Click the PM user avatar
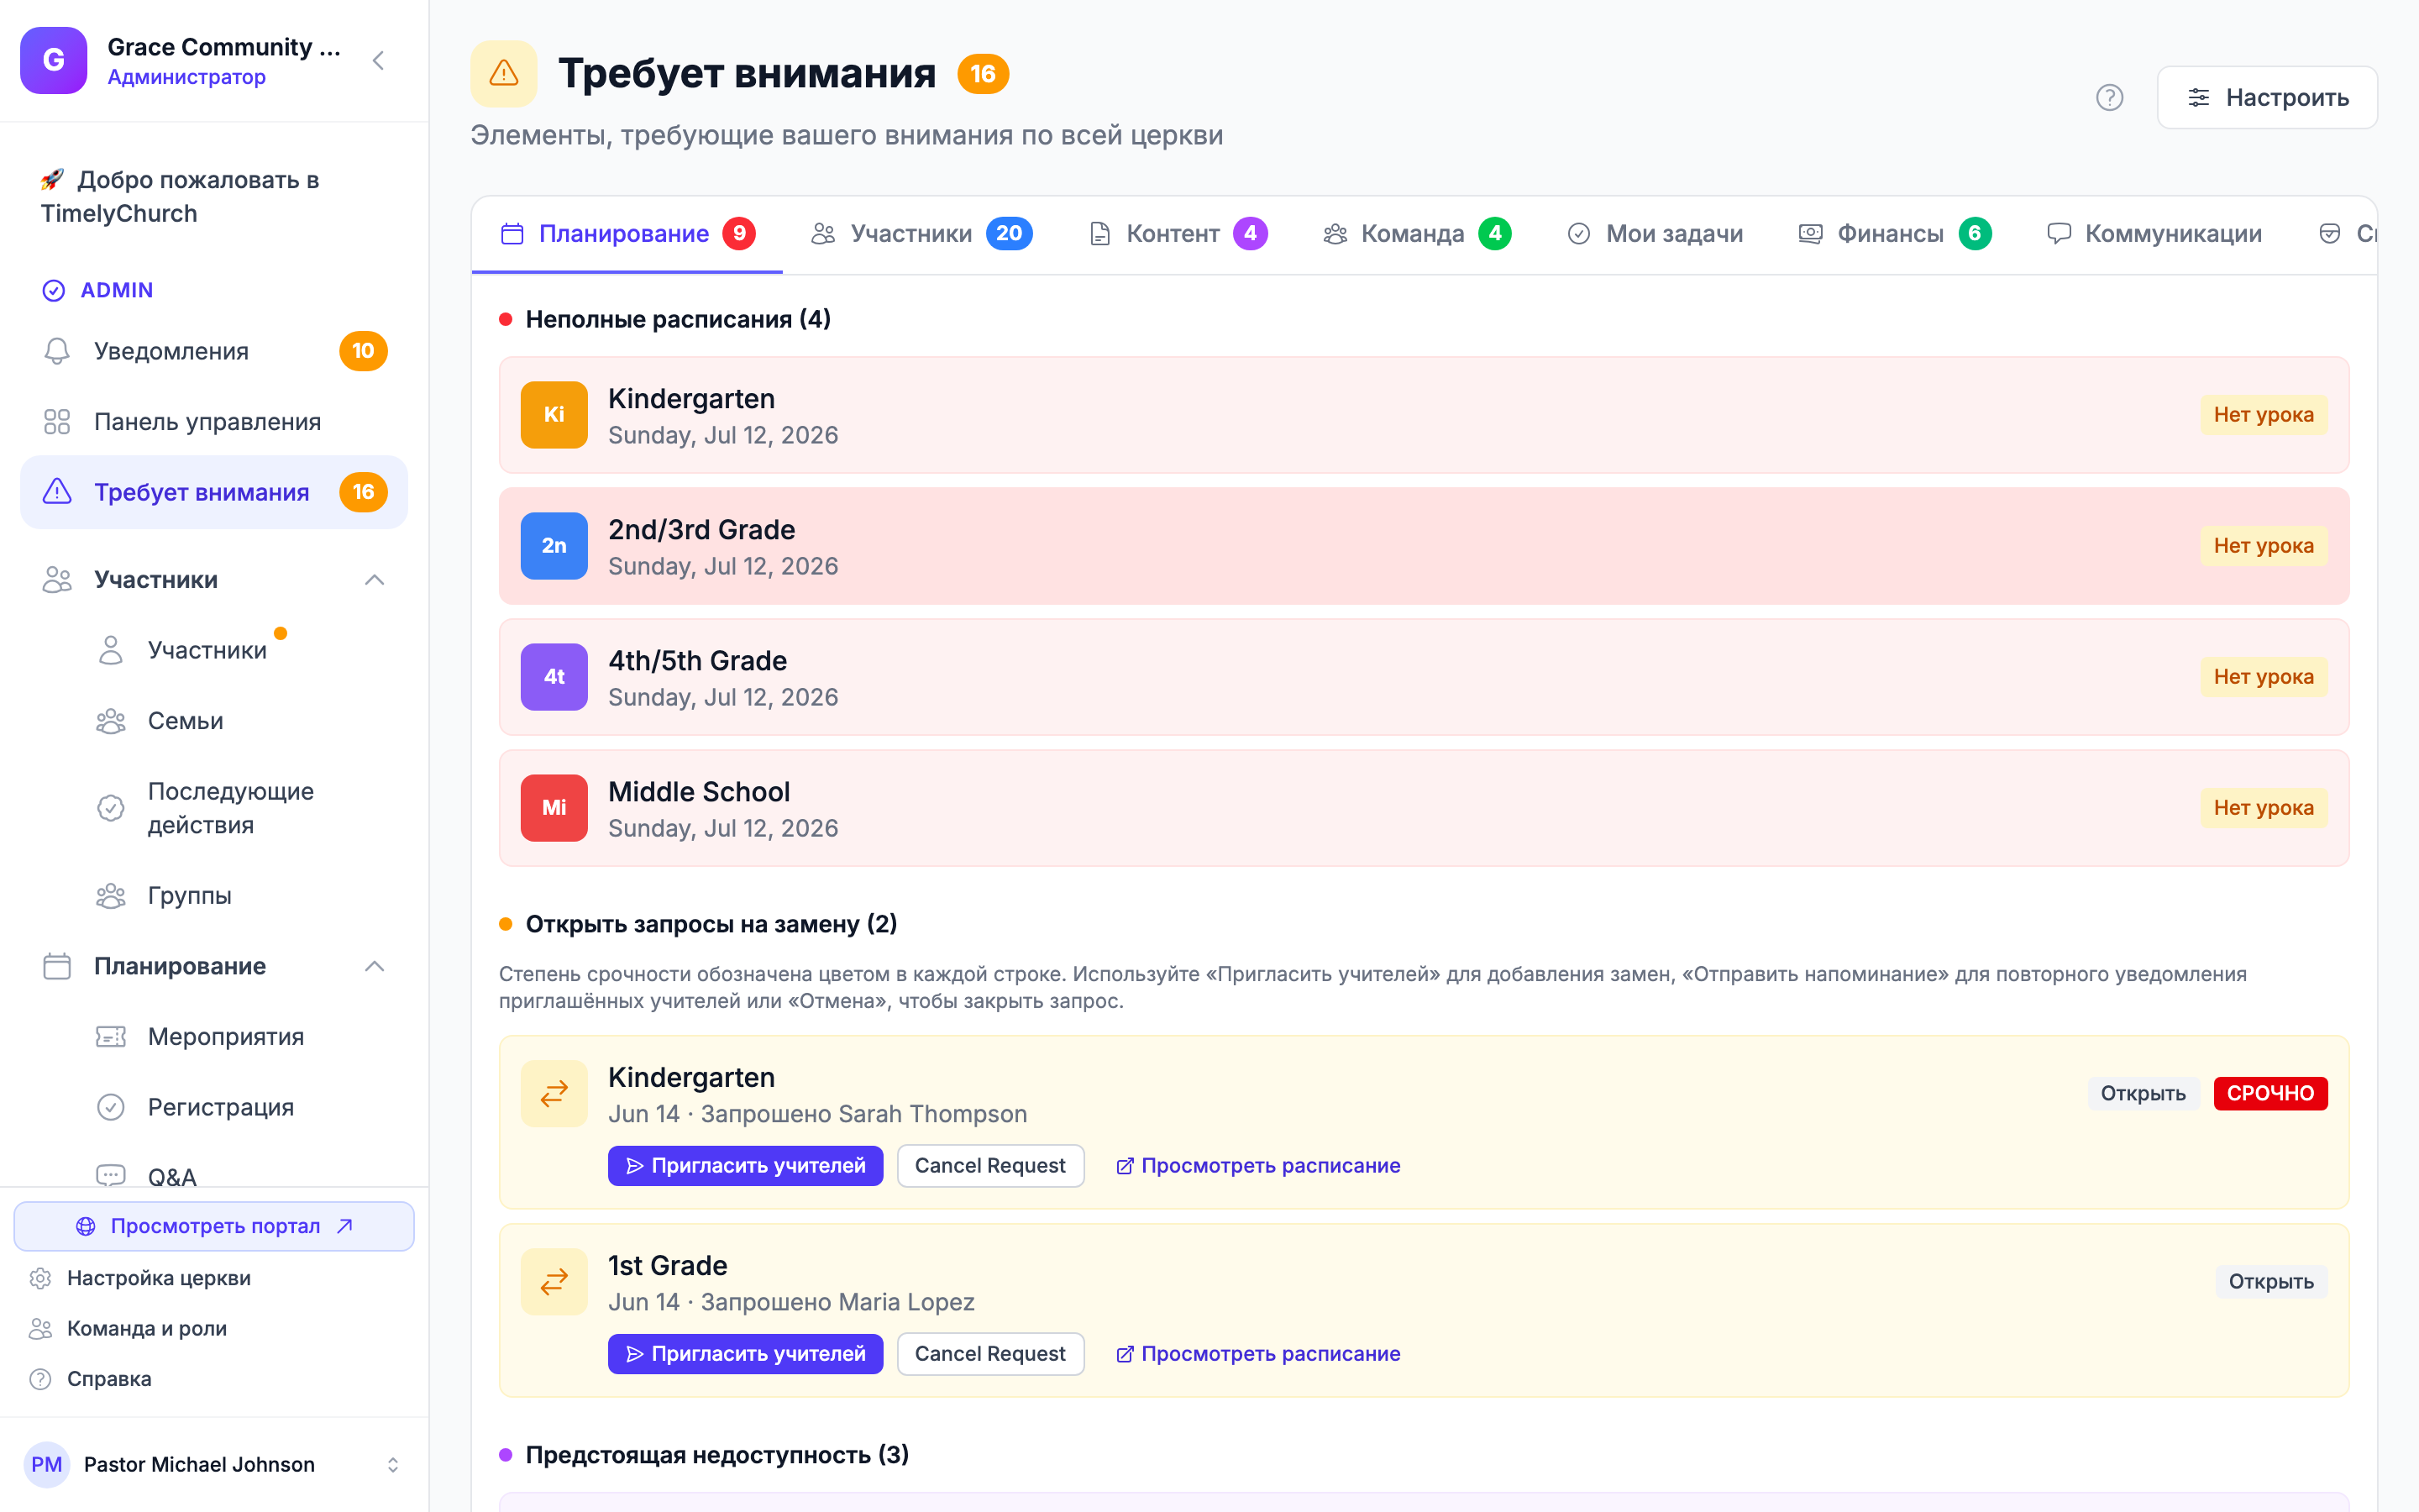The width and height of the screenshot is (2419, 1512). pyautogui.click(x=47, y=1465)
